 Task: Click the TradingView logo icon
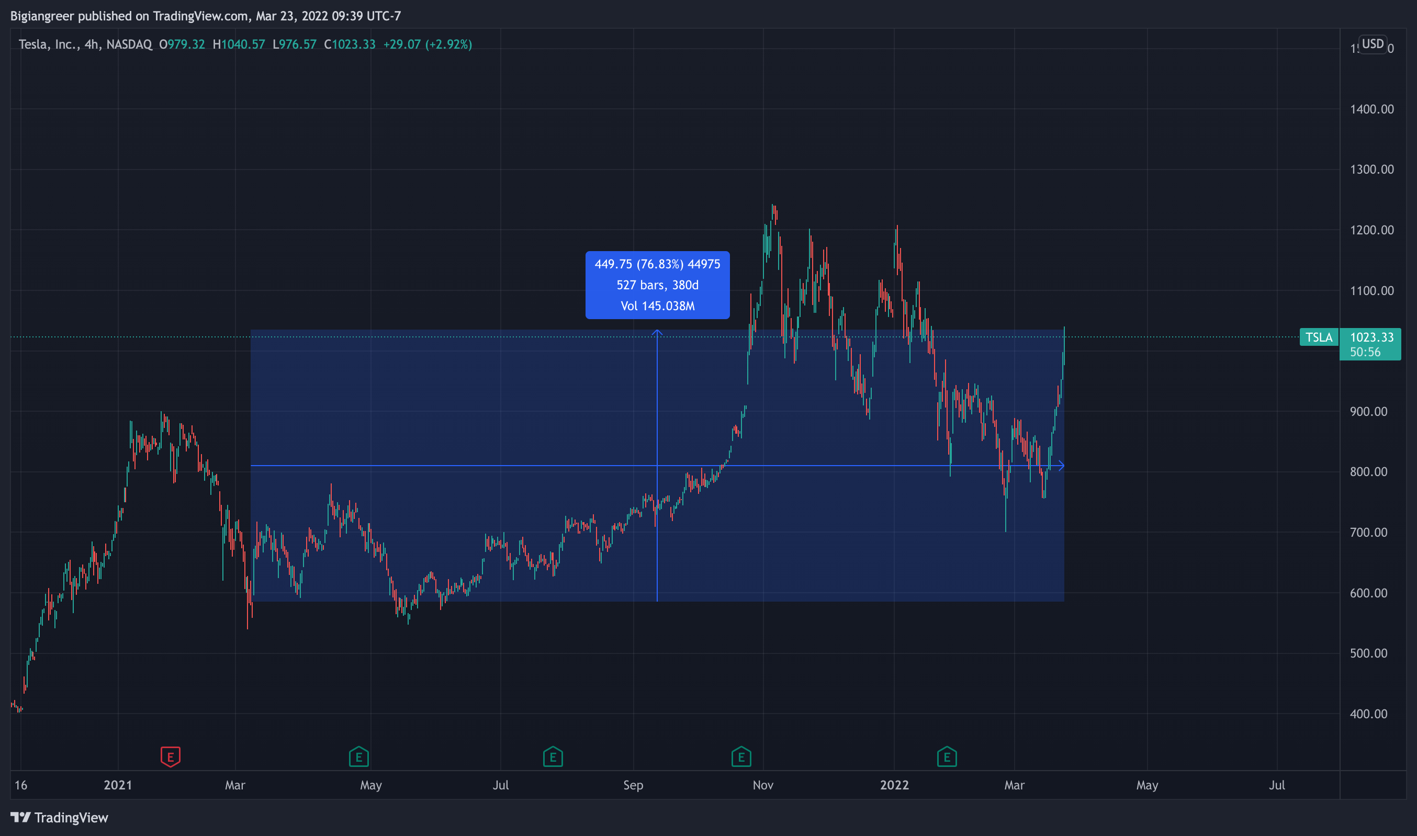click(21, 817)
